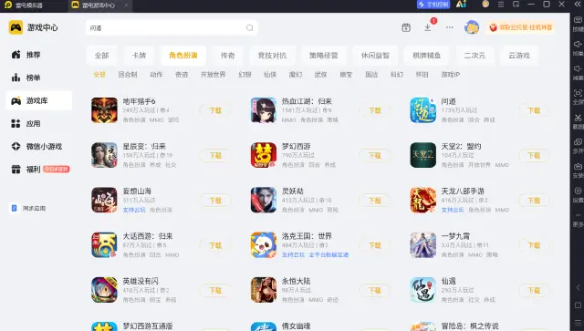
Task: Click the search field containing 问道
Action: pyautogui.click(x=172, y=28)
